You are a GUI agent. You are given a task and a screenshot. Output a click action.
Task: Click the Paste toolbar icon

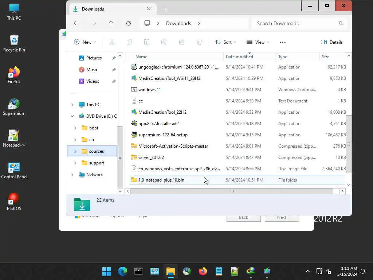147,42
